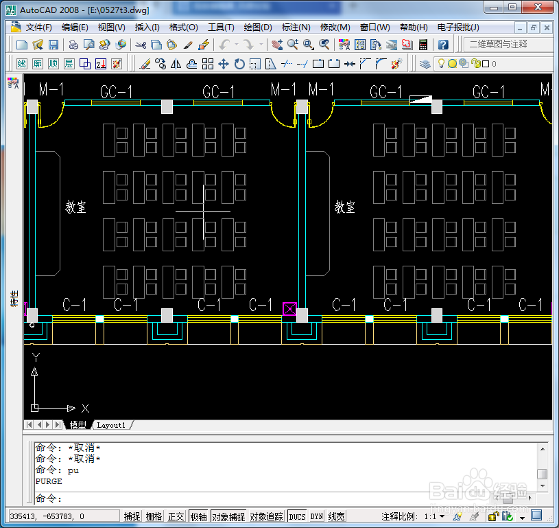Select the Offset tool icon
559x528 pixels.
click(192, 64)
